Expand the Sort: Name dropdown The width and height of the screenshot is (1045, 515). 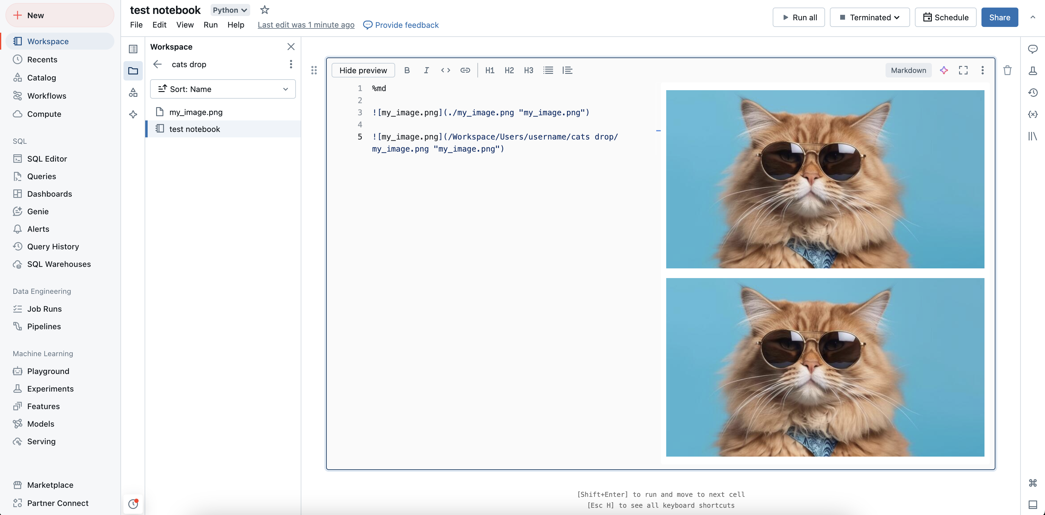click(x=223, y=89)
